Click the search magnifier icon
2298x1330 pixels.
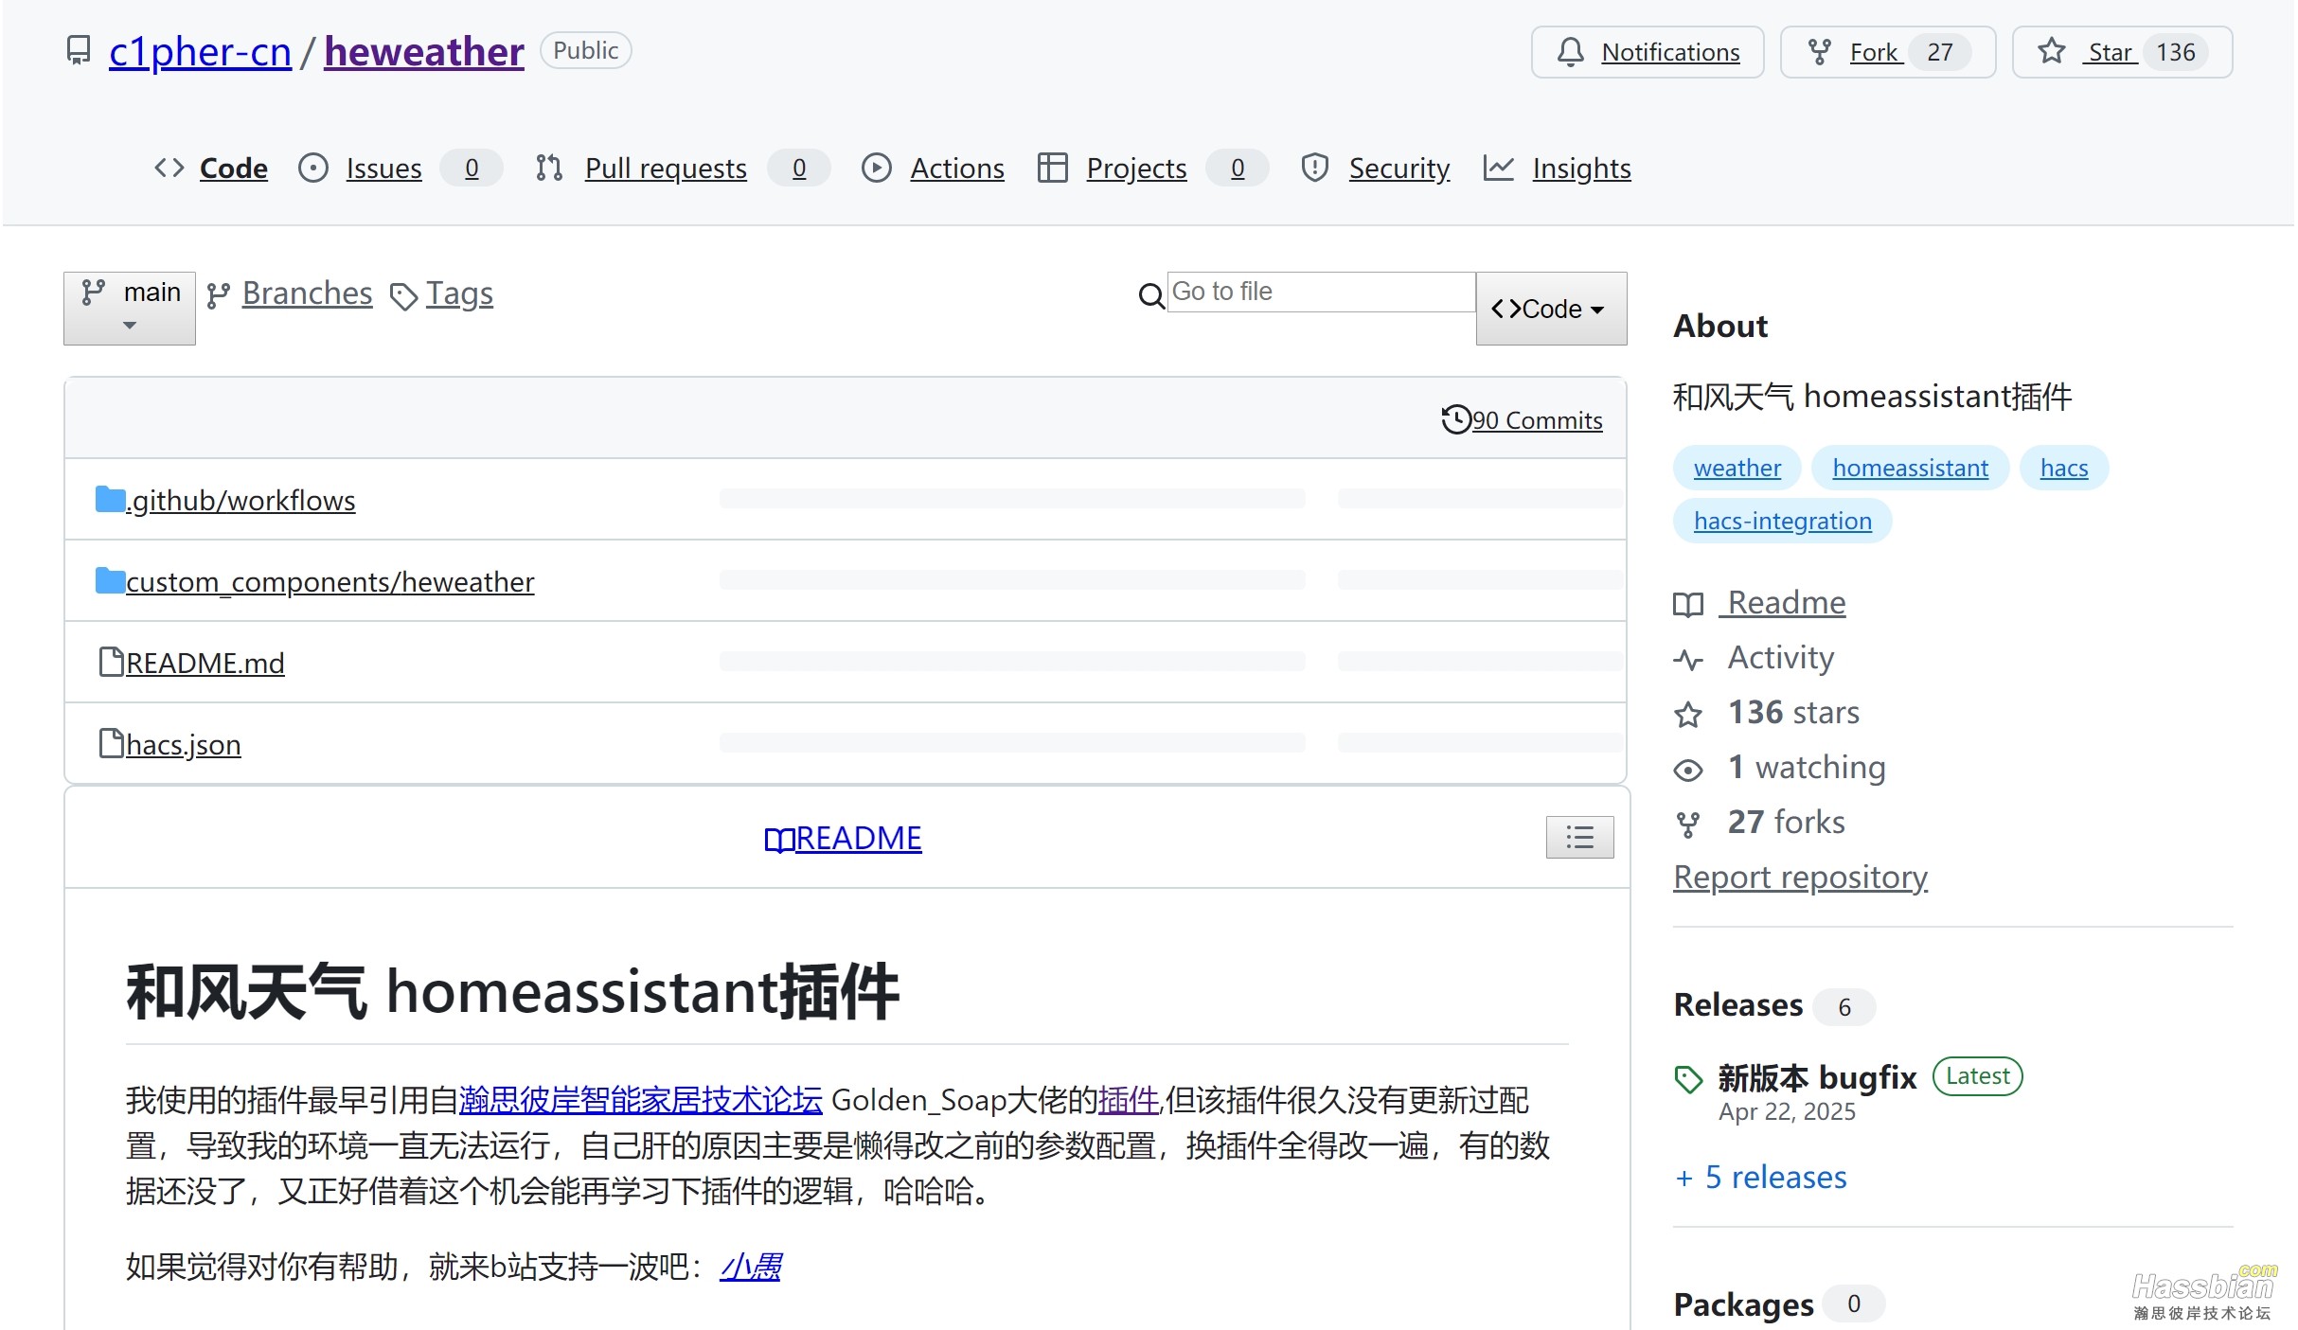click(1151, 296)
